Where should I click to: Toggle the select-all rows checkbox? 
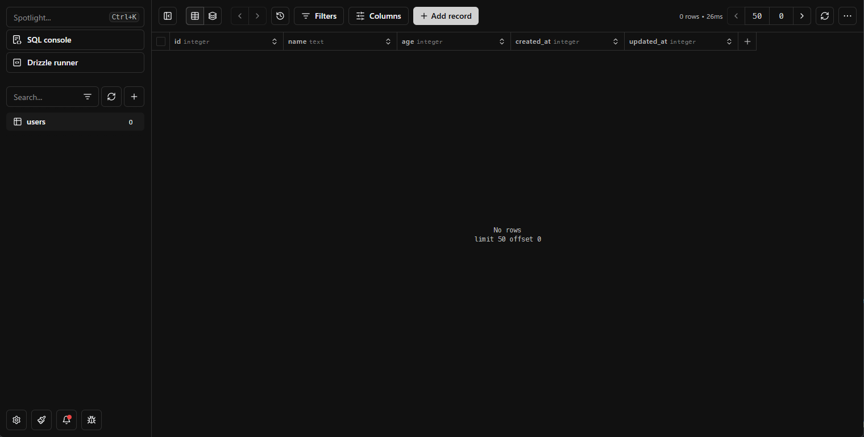[x=161, y=41]
